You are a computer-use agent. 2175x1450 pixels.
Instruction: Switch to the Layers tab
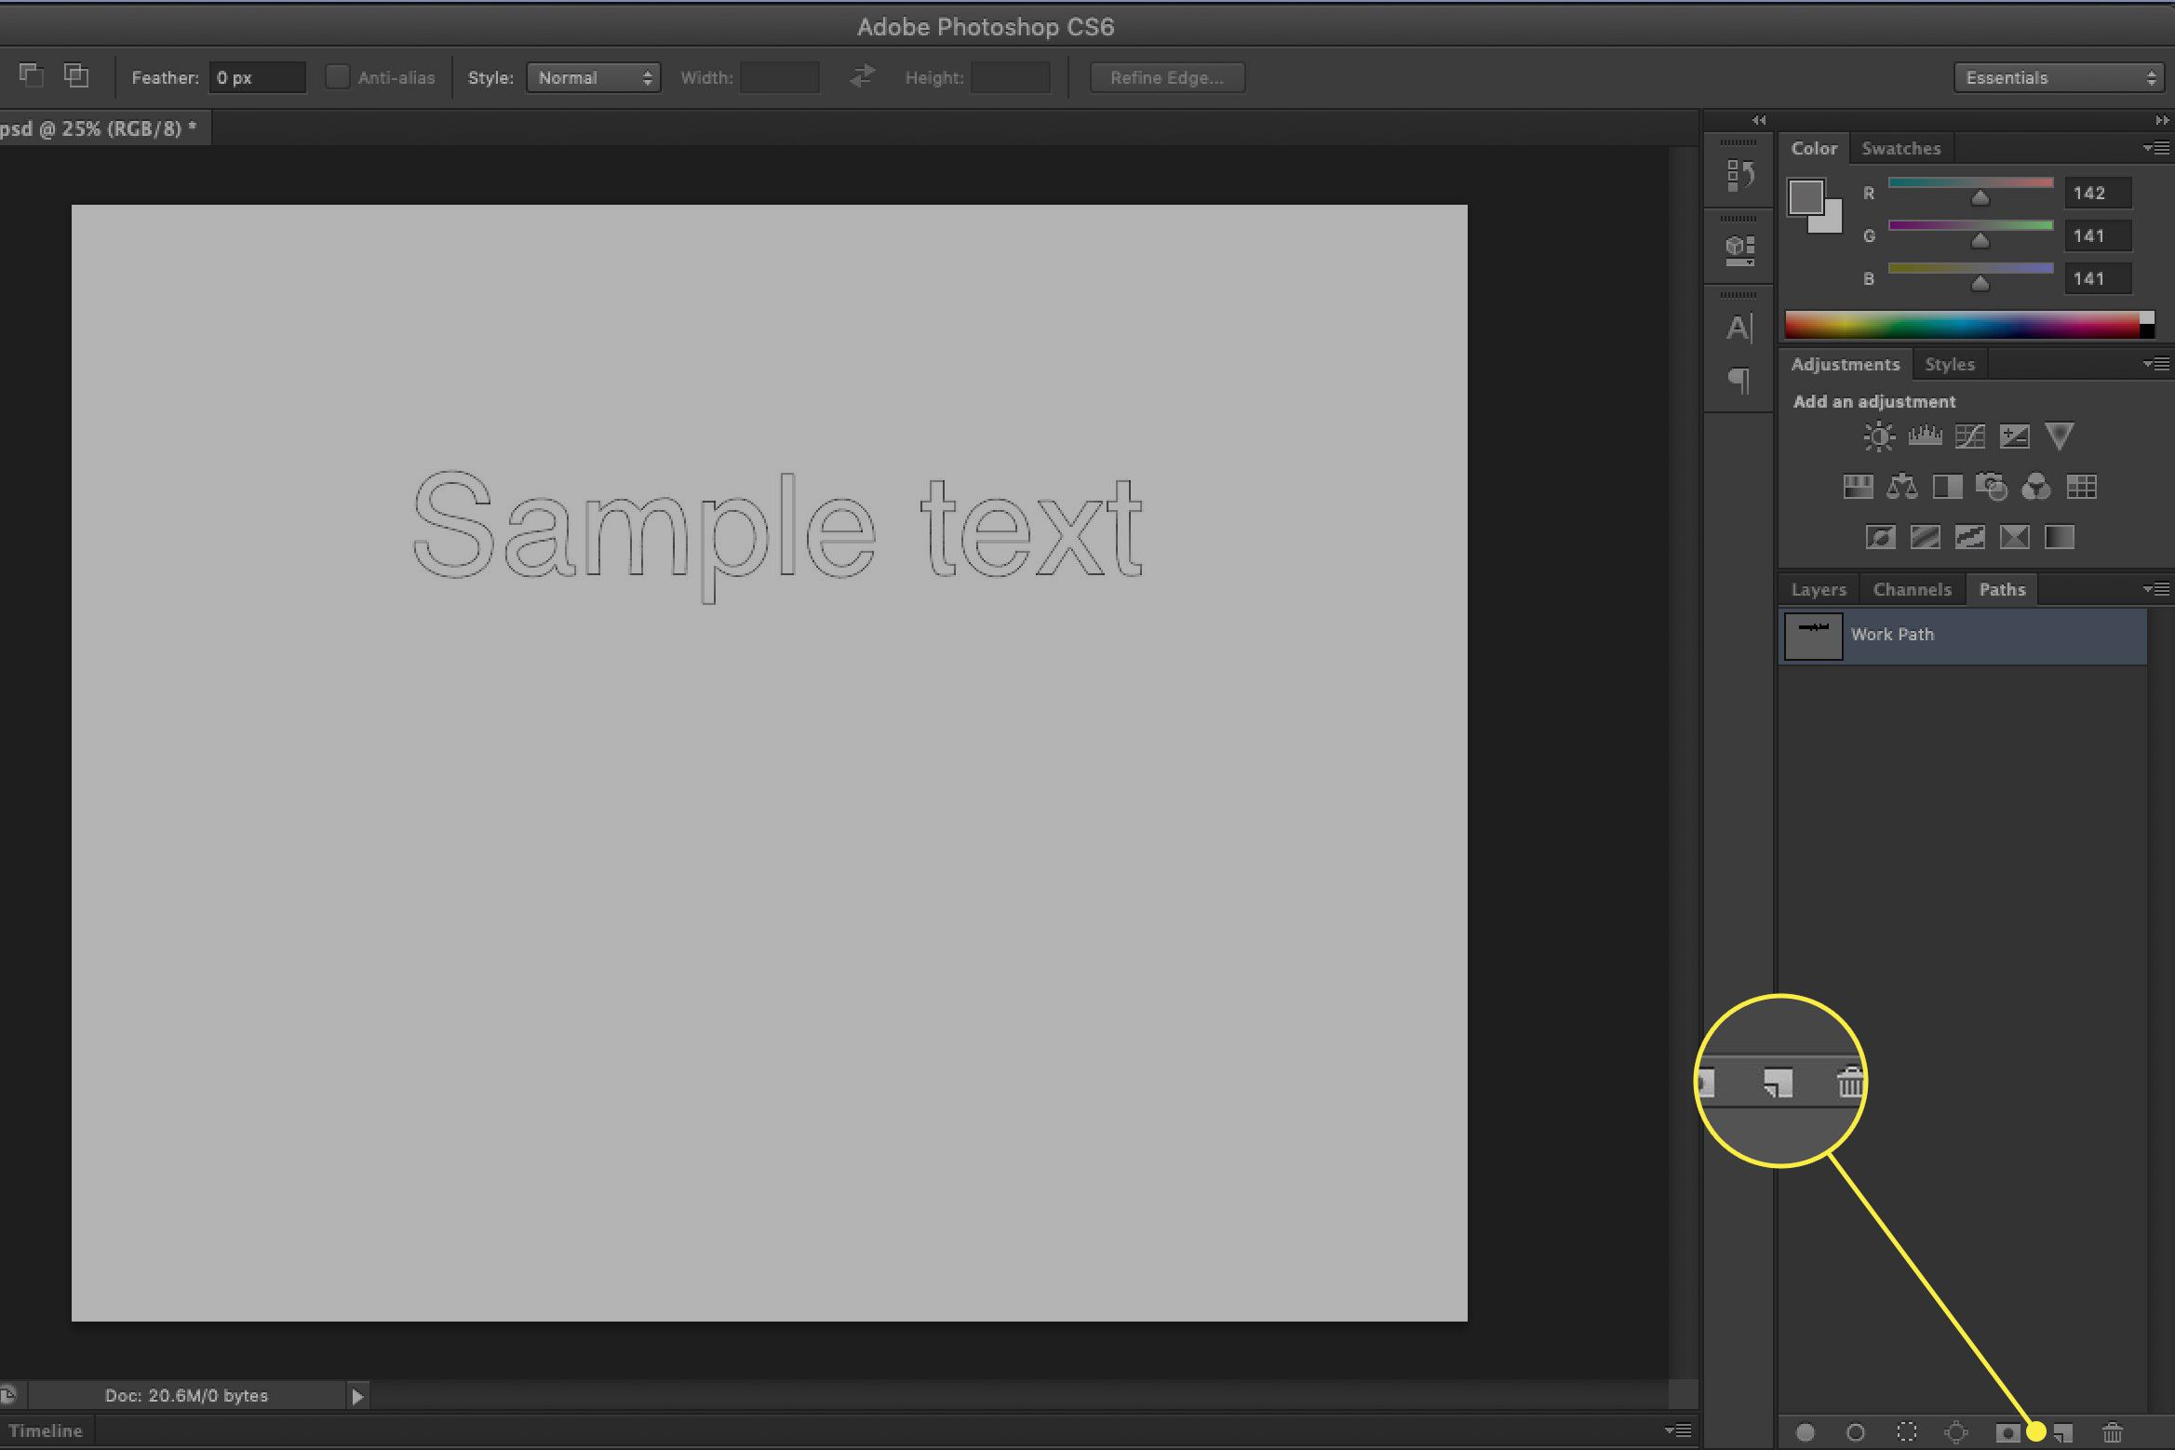[x=1818, y=590]
